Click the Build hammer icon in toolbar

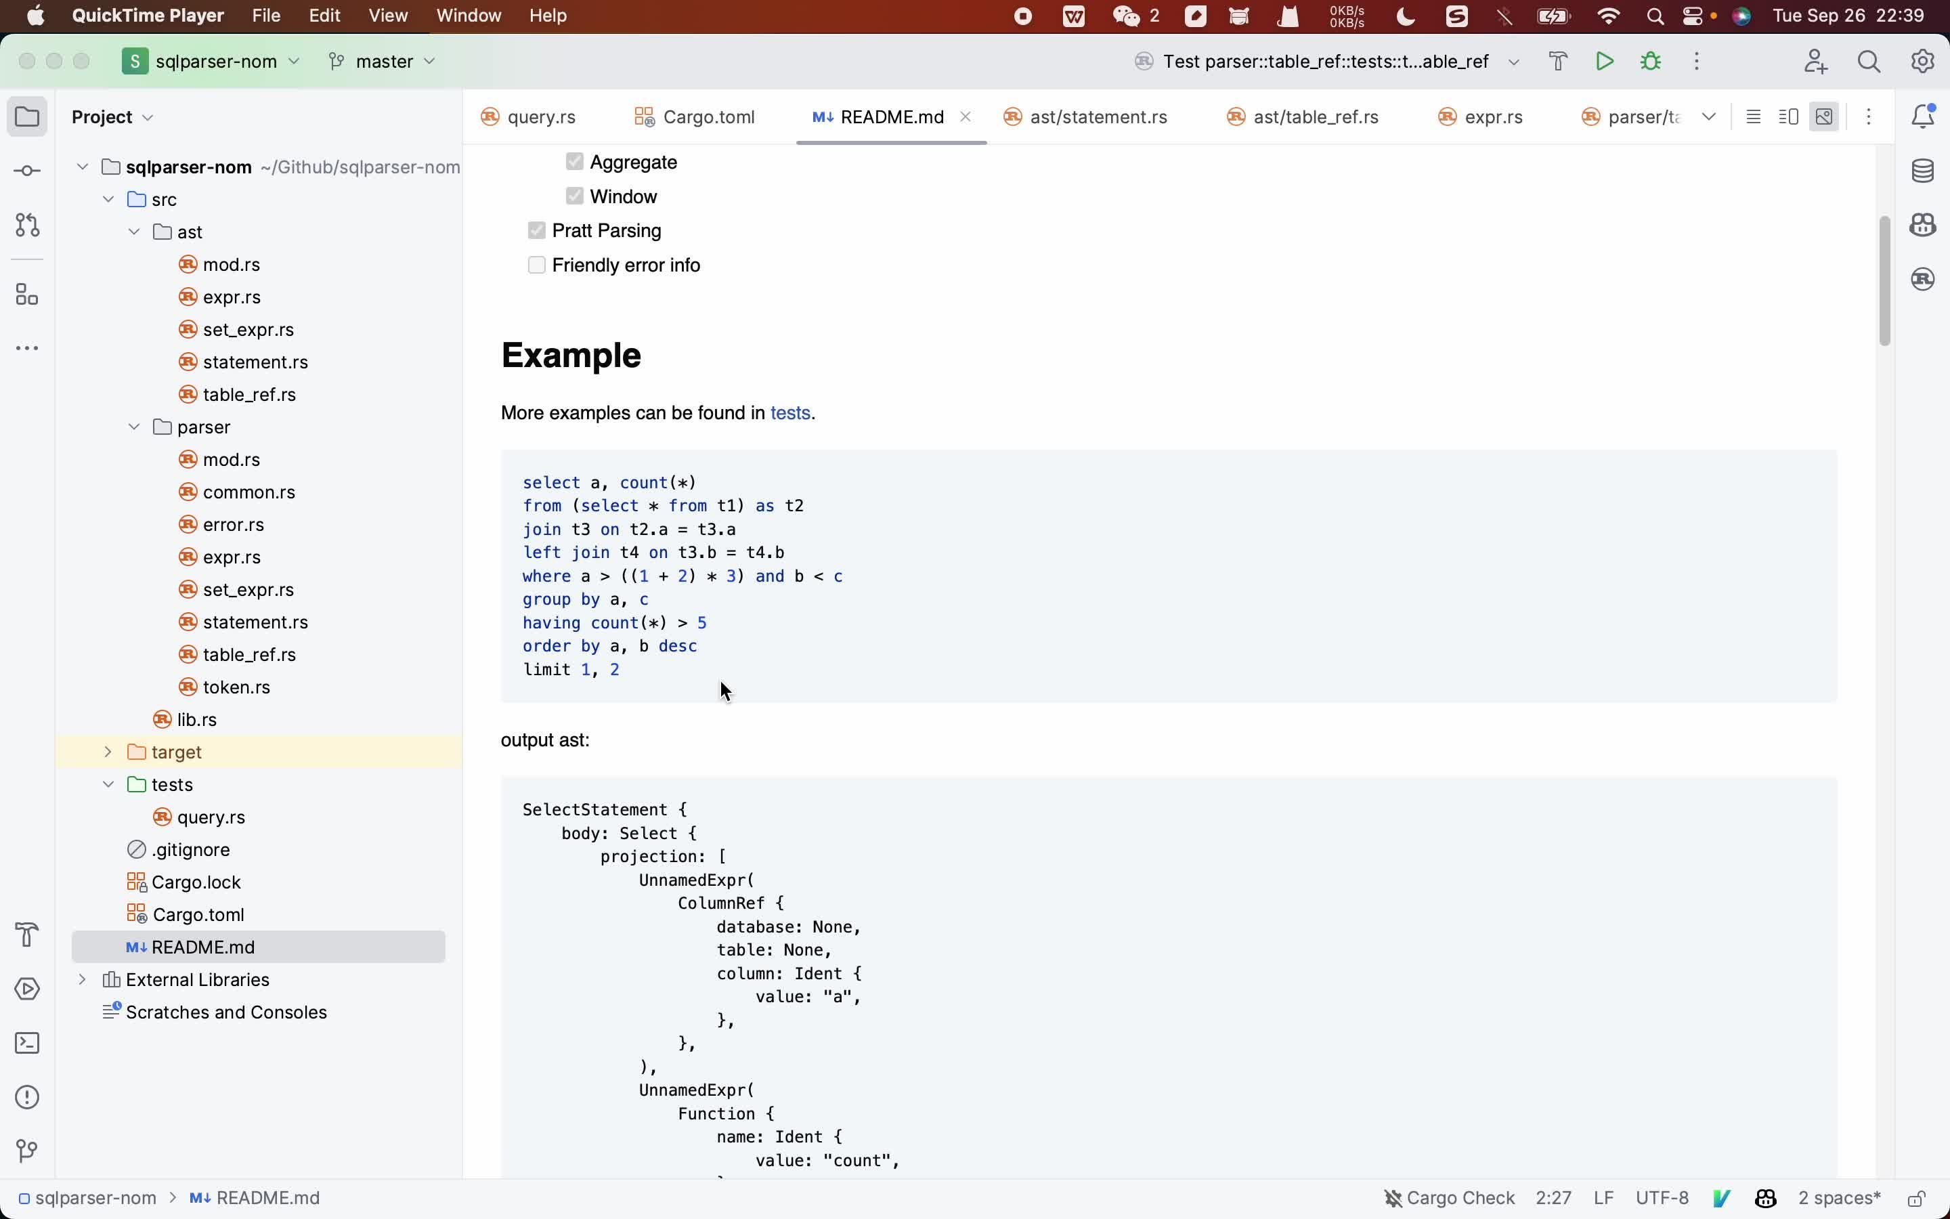tap(1557, 61)
